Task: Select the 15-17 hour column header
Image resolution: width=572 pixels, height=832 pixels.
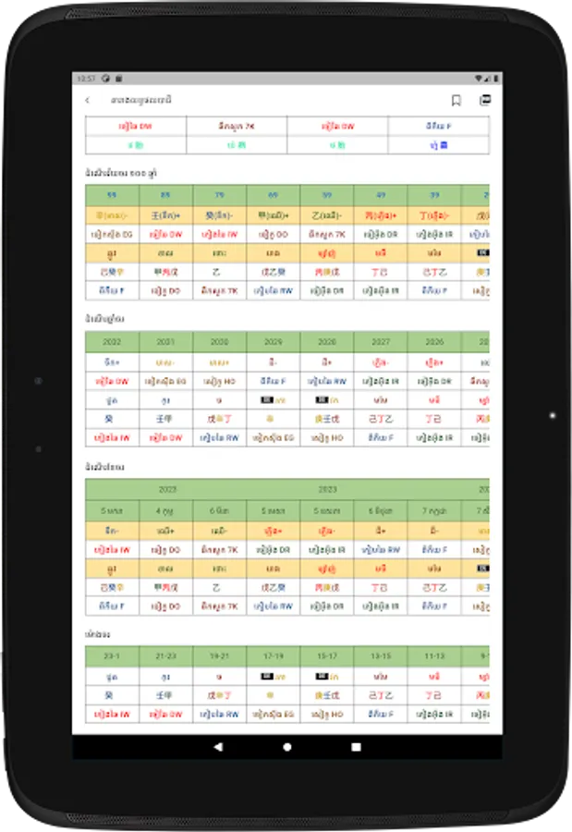Action: click(327, 656)
